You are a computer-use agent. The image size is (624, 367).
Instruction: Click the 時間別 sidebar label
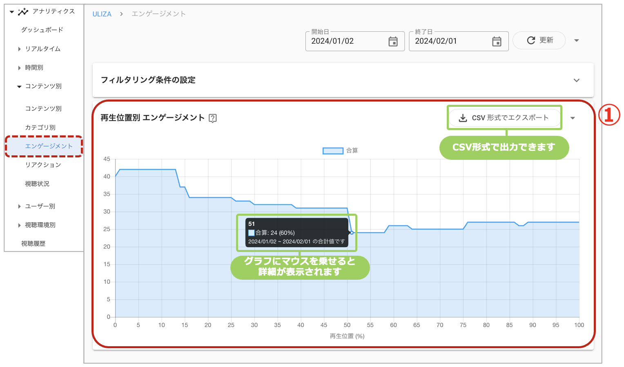pyautogui.click(x=34, y=68)
